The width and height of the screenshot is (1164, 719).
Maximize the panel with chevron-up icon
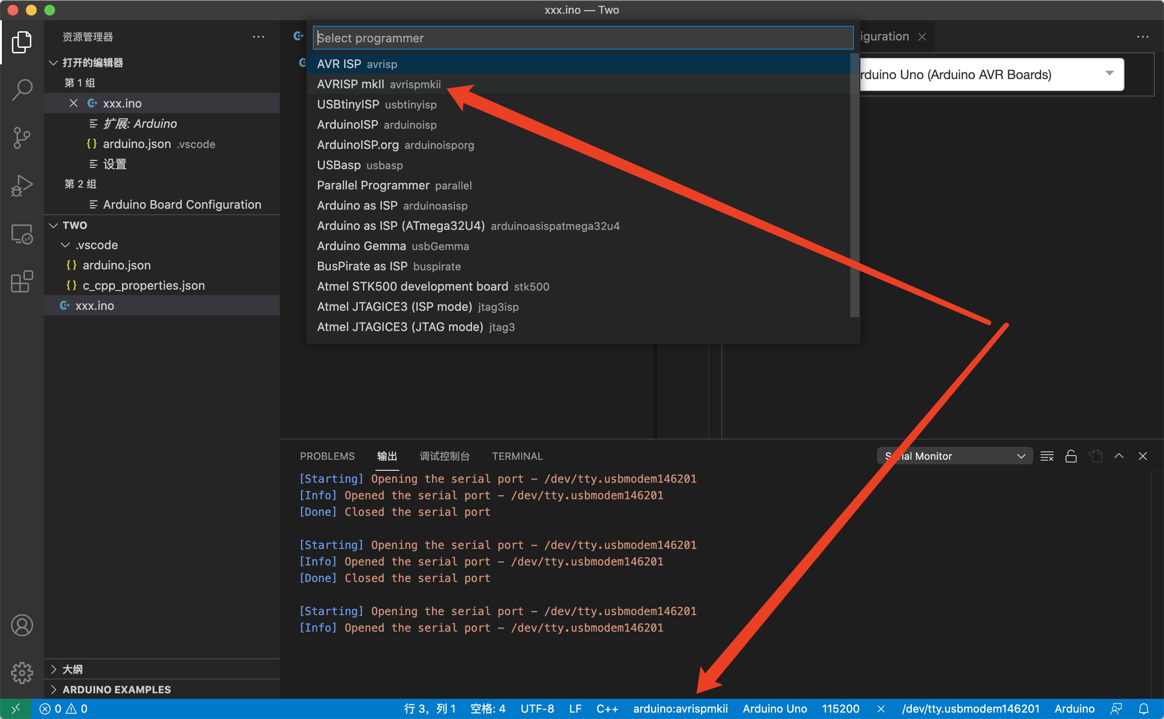point(1119,456)
